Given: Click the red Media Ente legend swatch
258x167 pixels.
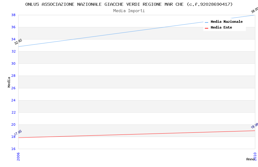Looking at the screenshot, I should [x=206, y=28].
